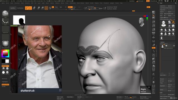Open the Document menu

click(x=17, y=3)
